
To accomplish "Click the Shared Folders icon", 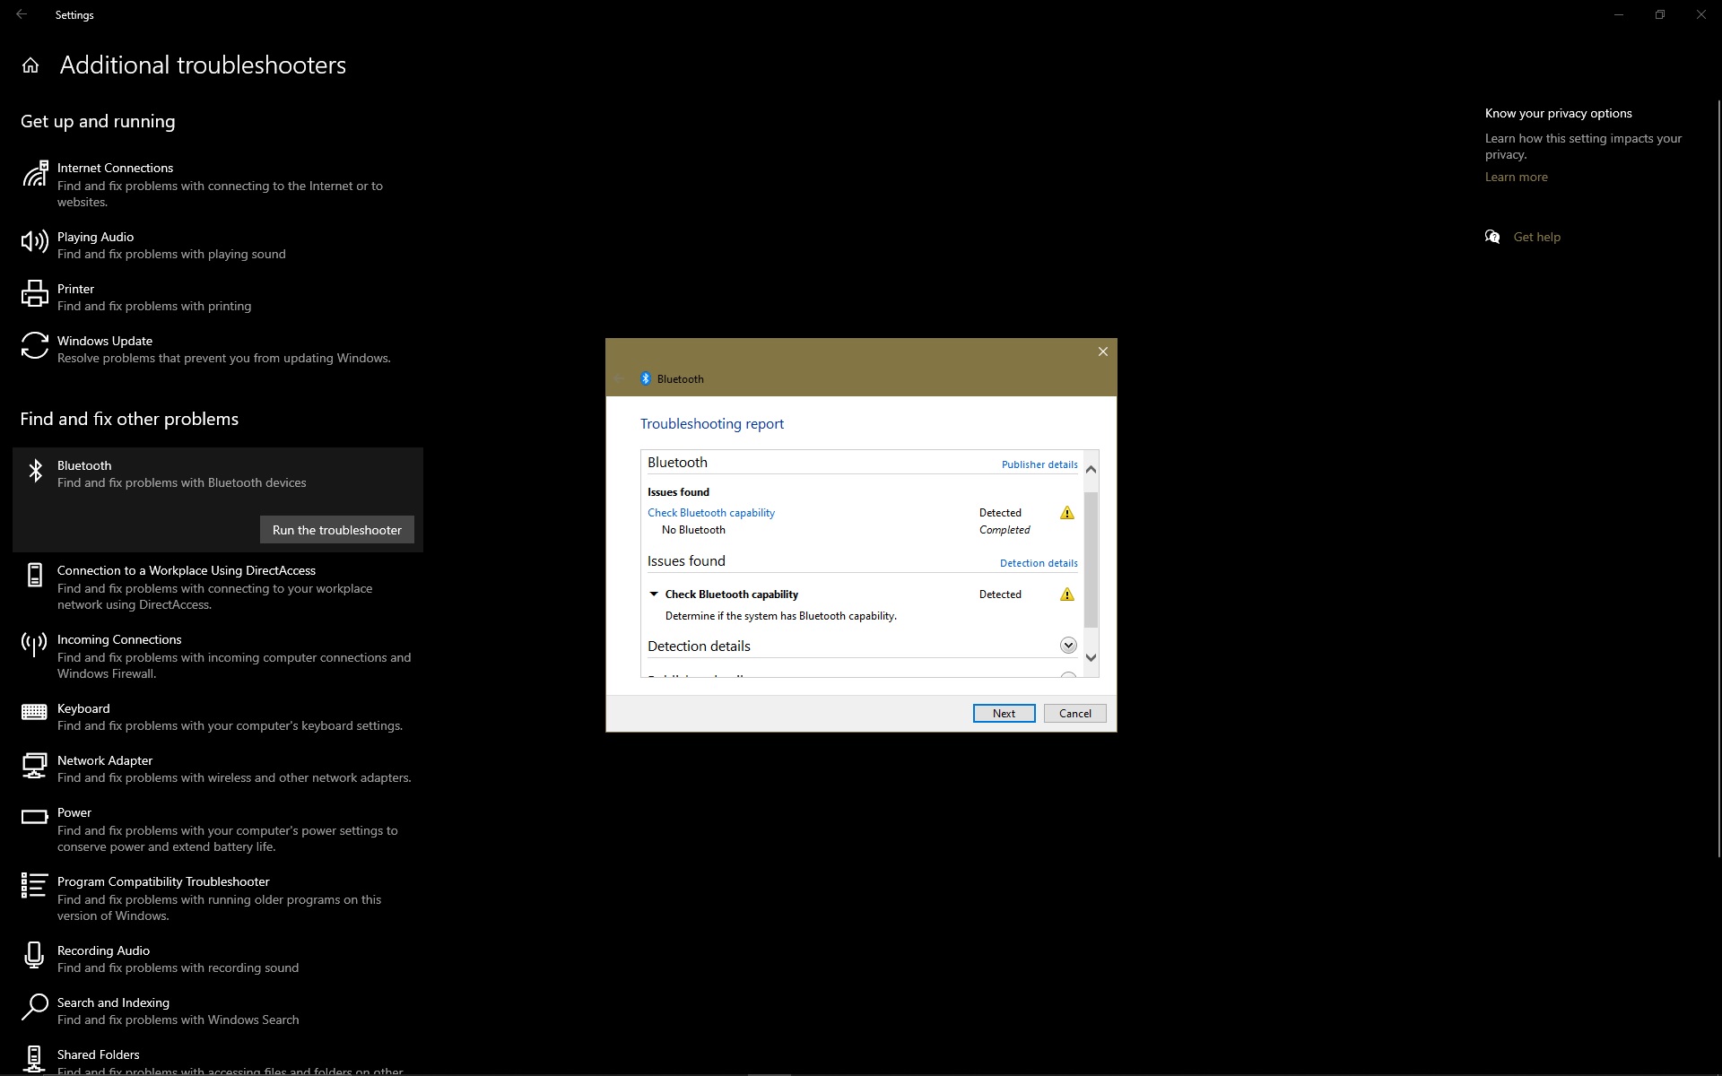I will [x=35, y=1059].
